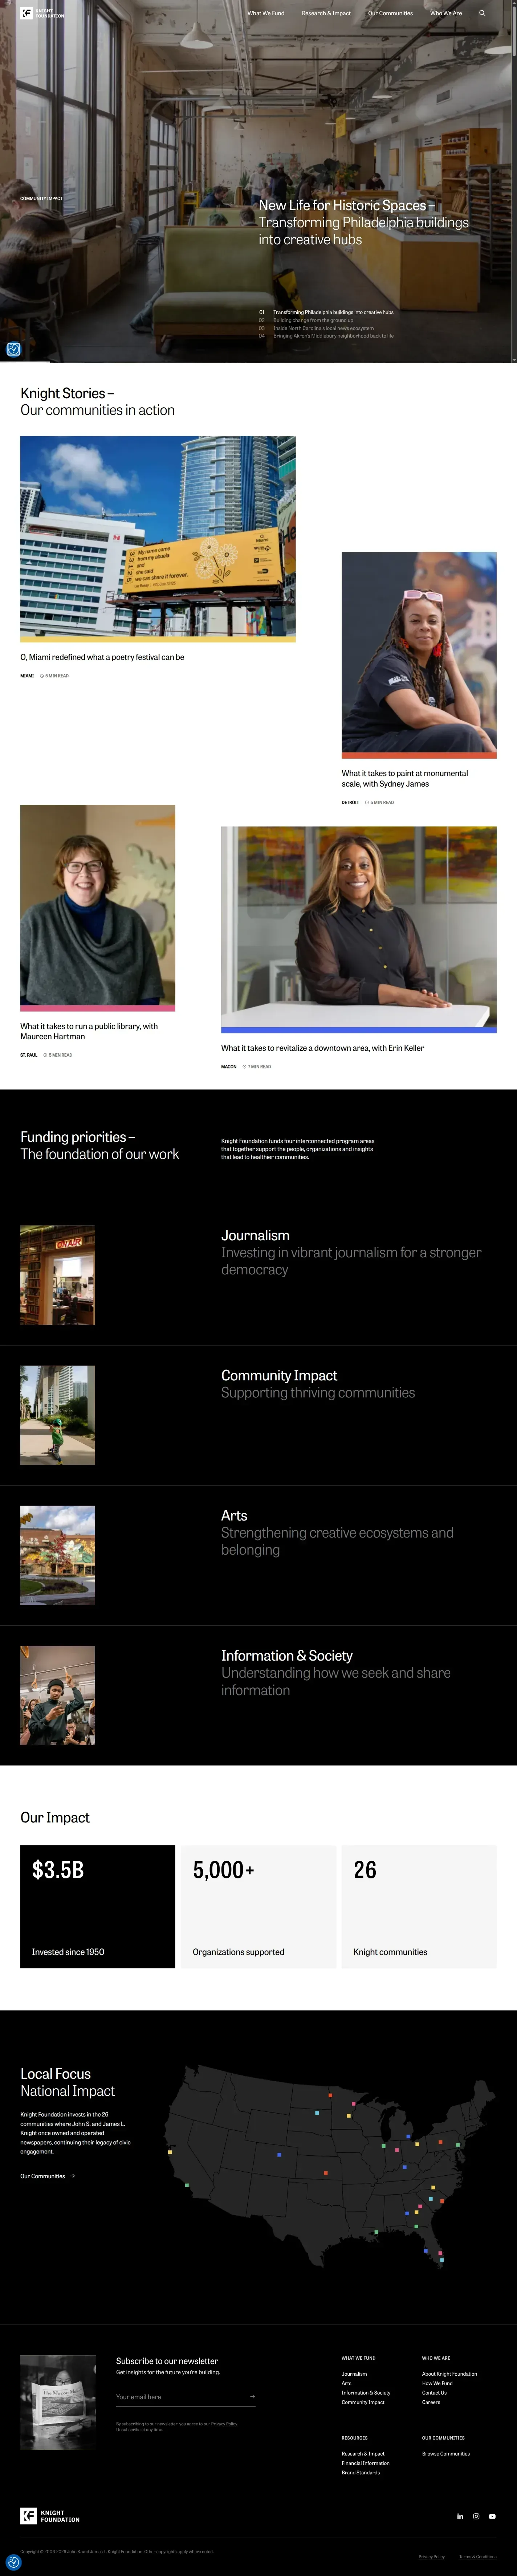
Task: Open the Information & Society thumbnail
Action: pyautogui.click(x=58, y=1695)
